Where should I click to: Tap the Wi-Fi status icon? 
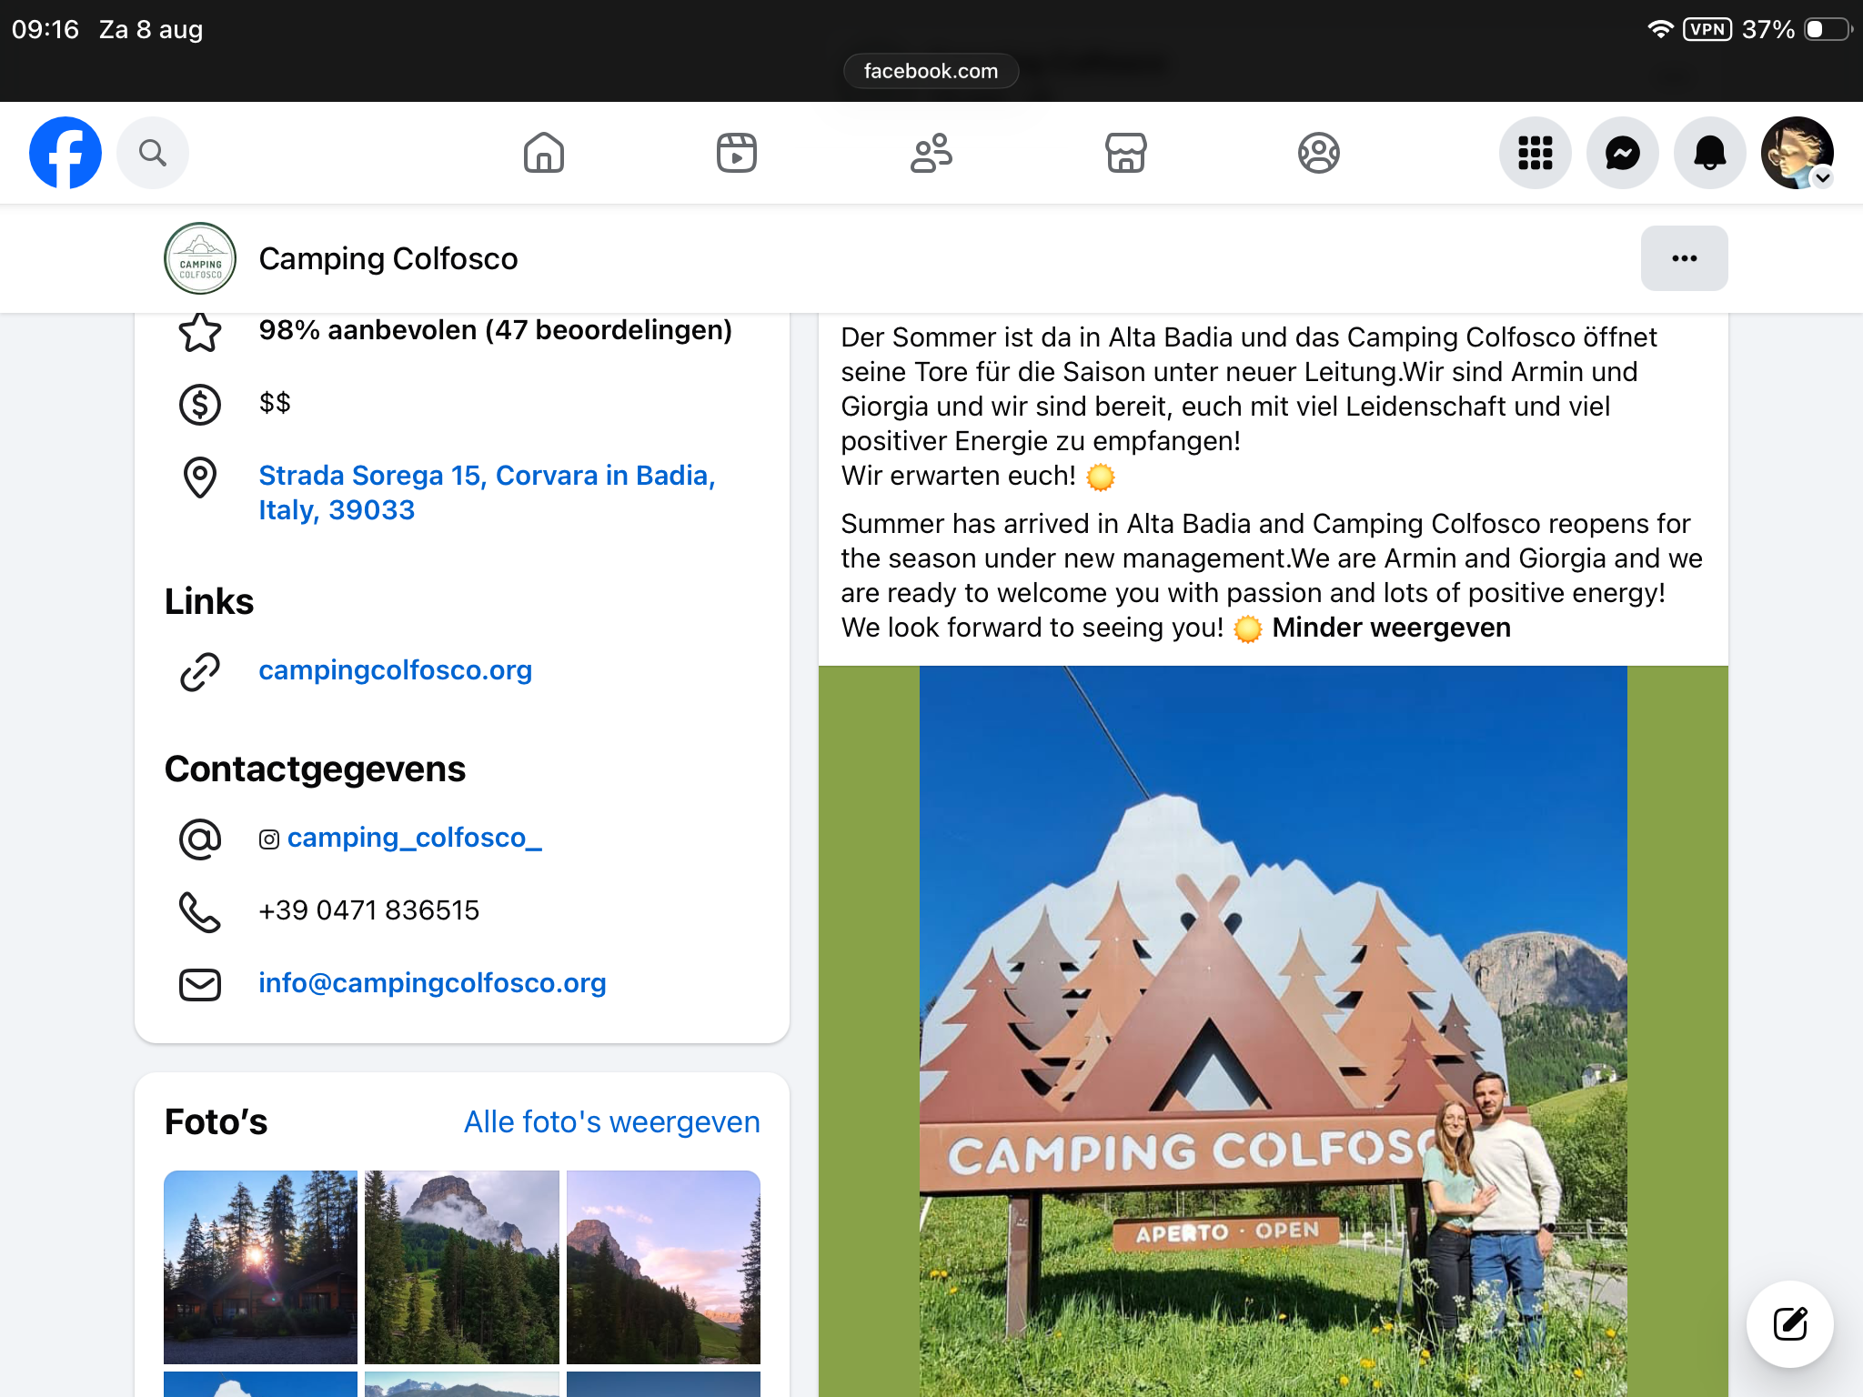point(1660,29)
